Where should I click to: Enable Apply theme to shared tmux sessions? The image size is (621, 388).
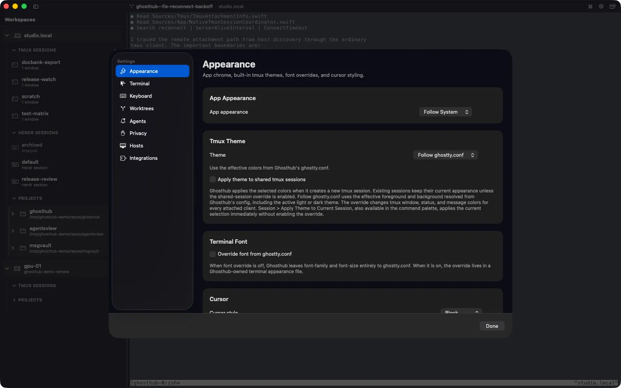point(213,179)
